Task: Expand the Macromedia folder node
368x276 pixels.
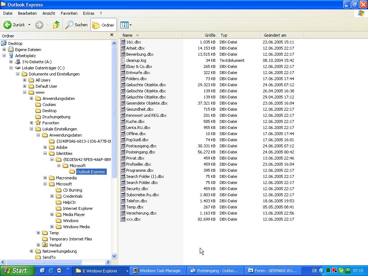Action: [x=45, y=178]
